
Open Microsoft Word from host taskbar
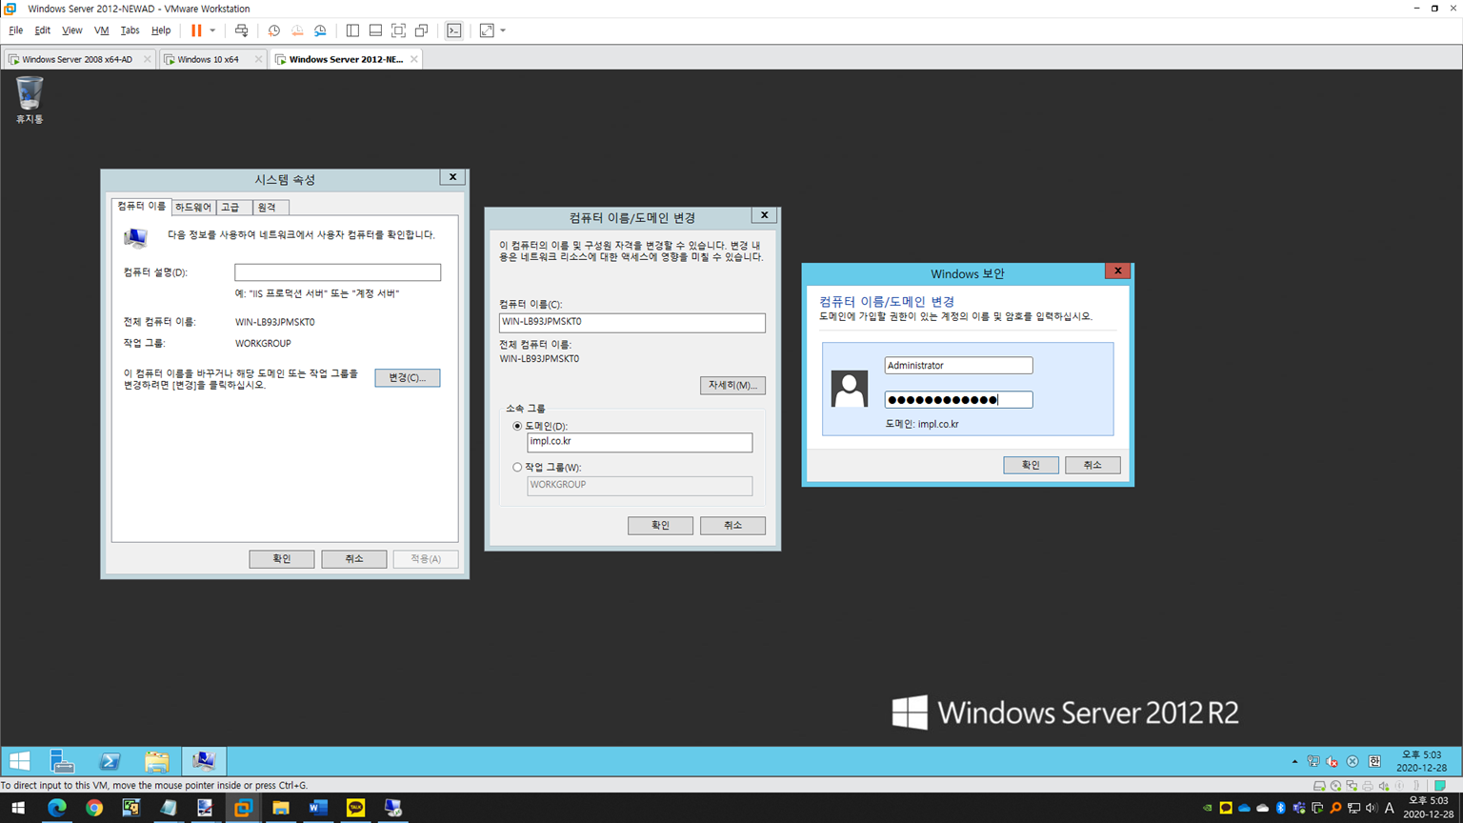coord(318,808)
